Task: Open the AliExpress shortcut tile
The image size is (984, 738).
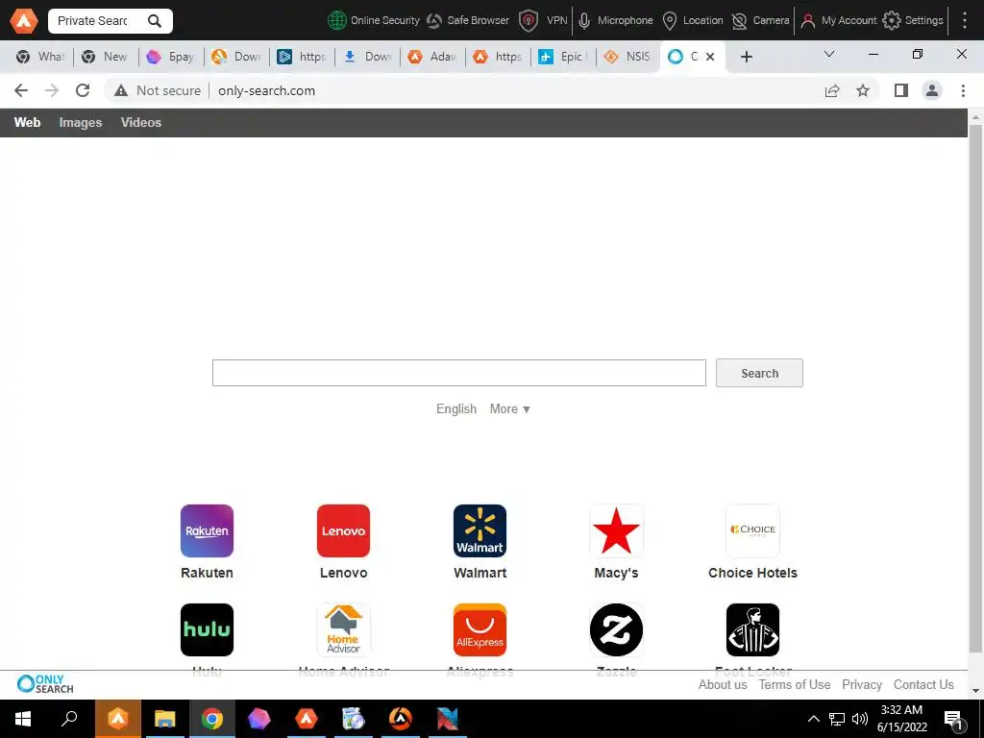Action: click(x=480, y=630)
